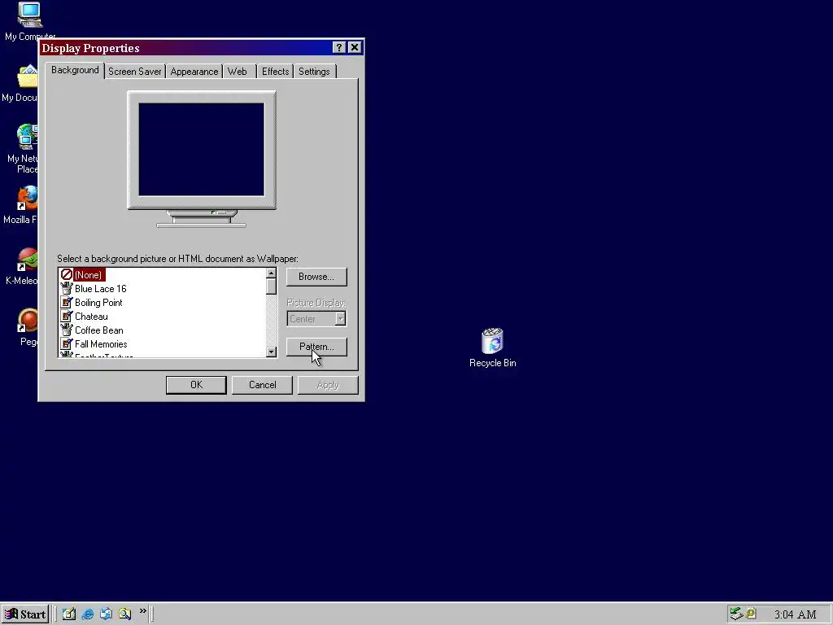Expand hidden quick launch items chevron
This screenshot has height=625, width=833.
tap(143, 611)
